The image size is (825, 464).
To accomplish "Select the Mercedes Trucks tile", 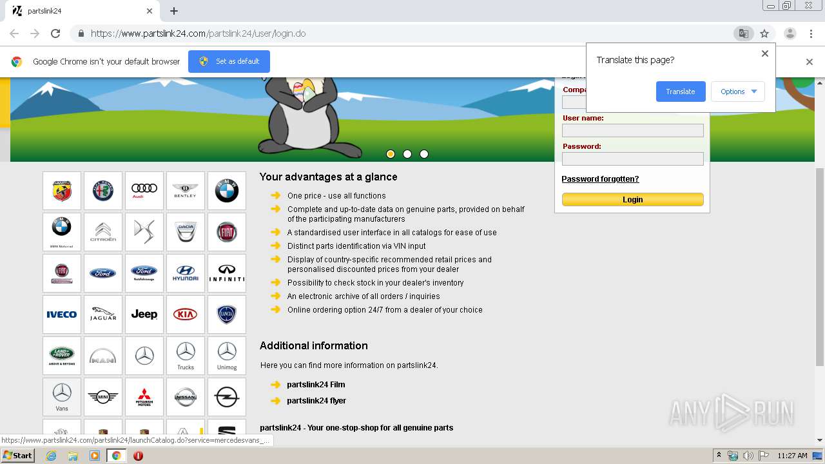I will (186, 356).
